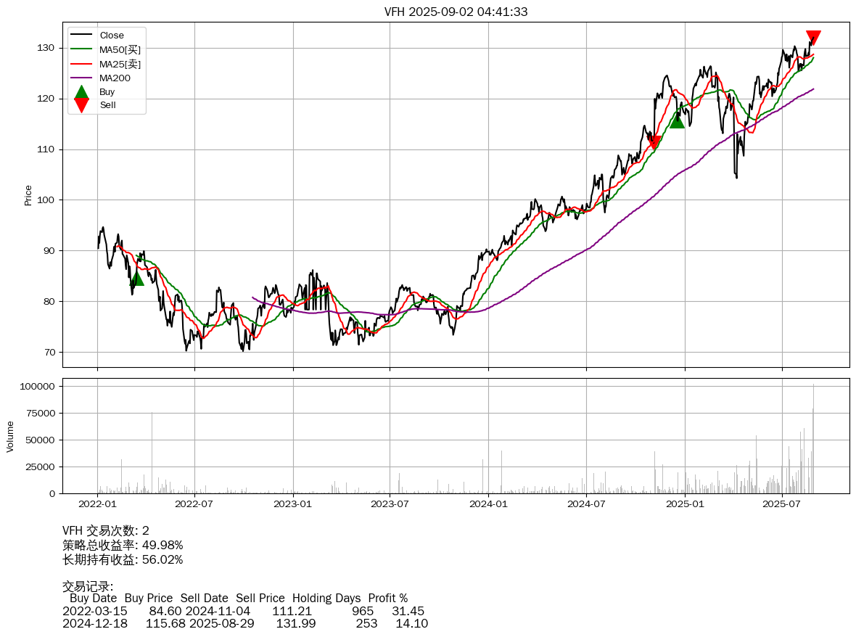Select the green Buy marker near December 2024

677,120
